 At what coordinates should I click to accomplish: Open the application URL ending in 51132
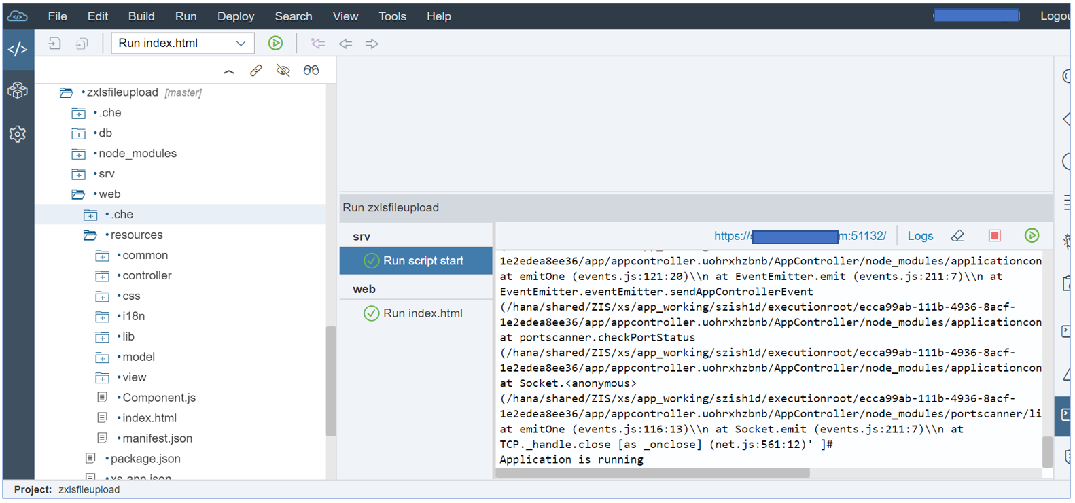(800, 236)
